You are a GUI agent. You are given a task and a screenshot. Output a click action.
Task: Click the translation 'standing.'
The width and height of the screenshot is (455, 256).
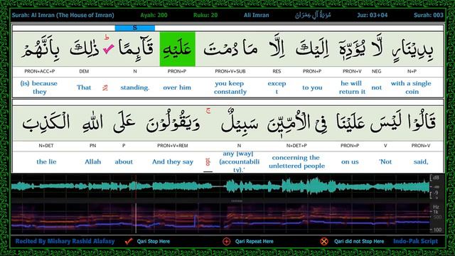pos(134,87)
